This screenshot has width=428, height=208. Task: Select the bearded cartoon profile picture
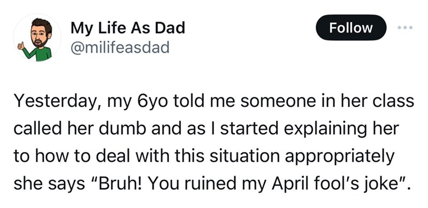point(37,37)
